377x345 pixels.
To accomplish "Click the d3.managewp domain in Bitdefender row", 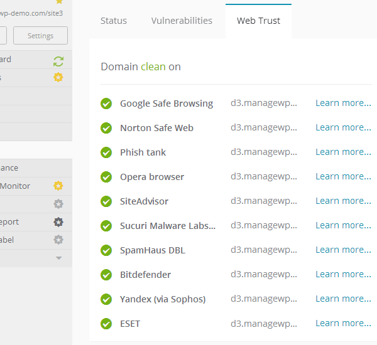I will click(264, 275).
